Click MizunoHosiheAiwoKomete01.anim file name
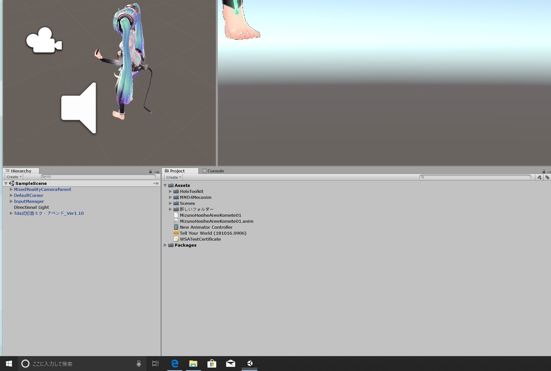This screenshot has width=551, height=371. click(x=217, y=221)
